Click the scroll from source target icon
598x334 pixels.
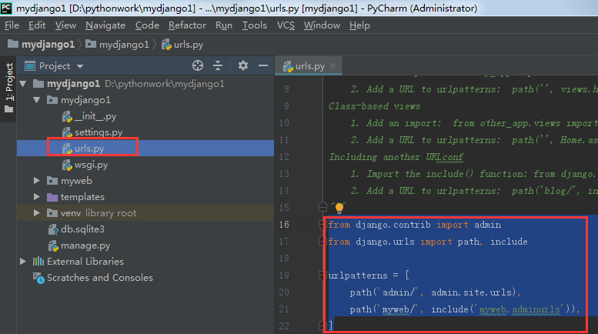coord(198,65)
